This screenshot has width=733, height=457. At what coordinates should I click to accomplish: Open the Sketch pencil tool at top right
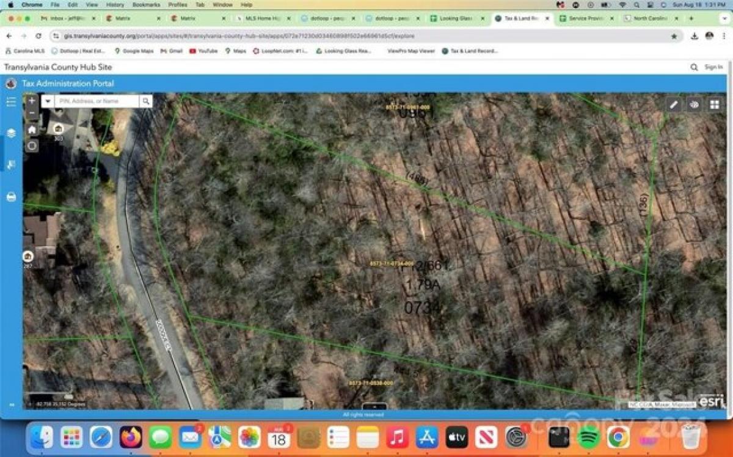(673, 104)
